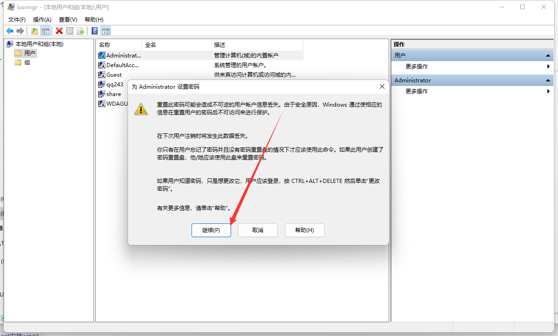
Task: Click the Export List toolbar icon
Action: (x=81, y=31)
